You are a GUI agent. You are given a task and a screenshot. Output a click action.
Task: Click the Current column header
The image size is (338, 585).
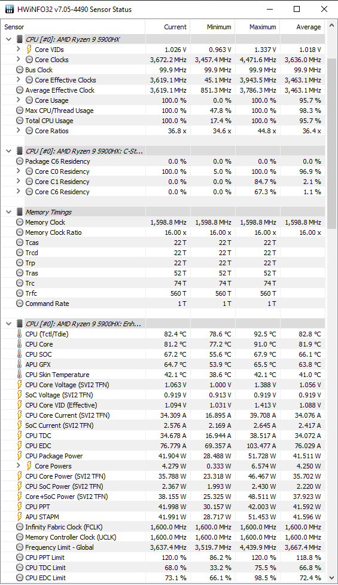pyautogui.click(x=168, y=27)
